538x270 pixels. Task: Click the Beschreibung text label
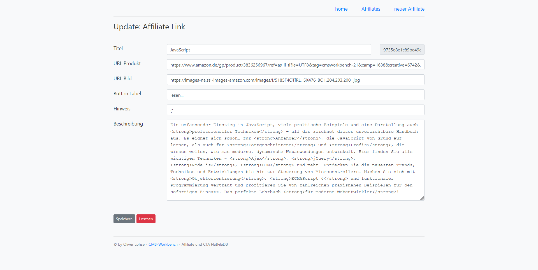pyautogui.click(x=128, y=124)
